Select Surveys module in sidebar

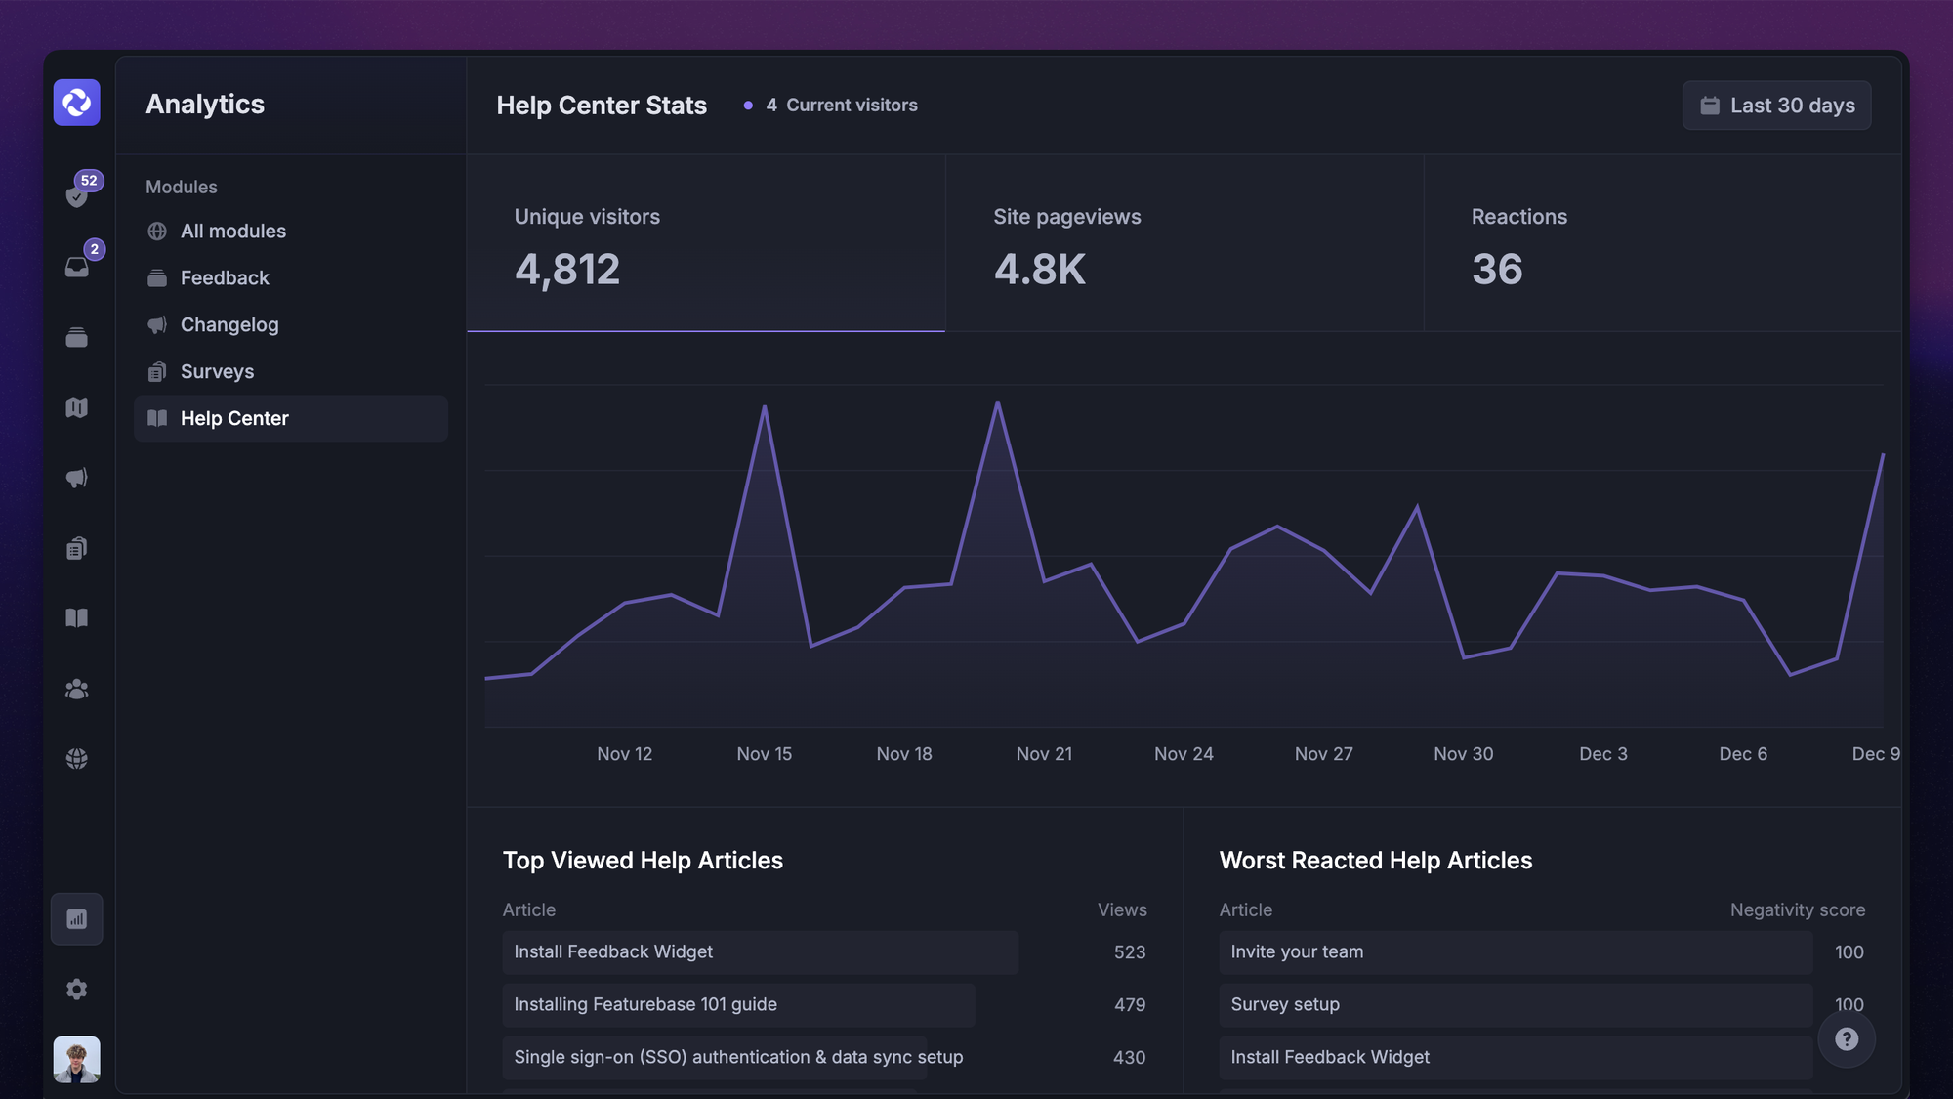291,372
